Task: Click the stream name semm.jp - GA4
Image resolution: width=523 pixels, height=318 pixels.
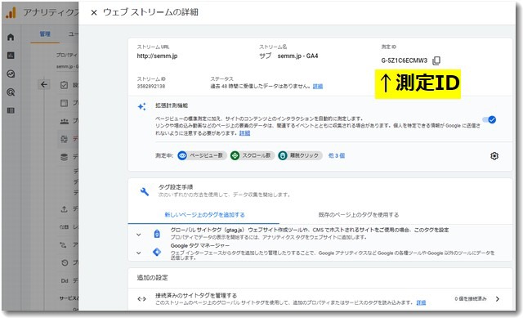Action: click(297, 56)
